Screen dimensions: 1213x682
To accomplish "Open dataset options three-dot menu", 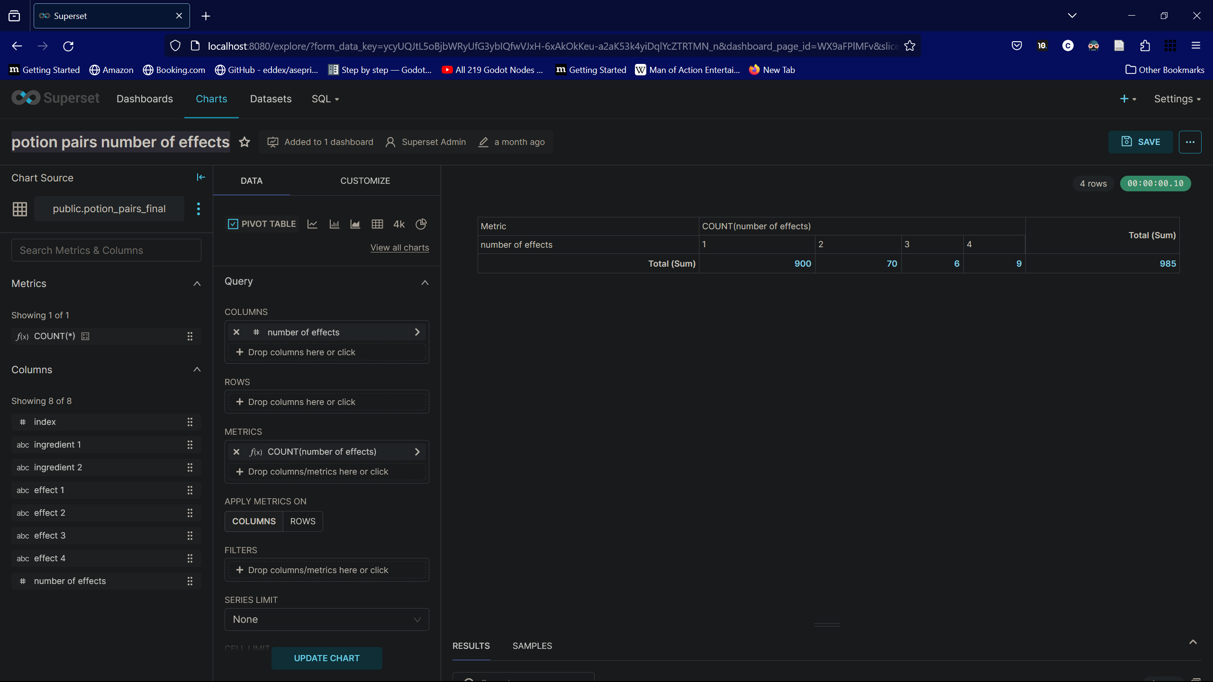I will [x=199, y=209].
